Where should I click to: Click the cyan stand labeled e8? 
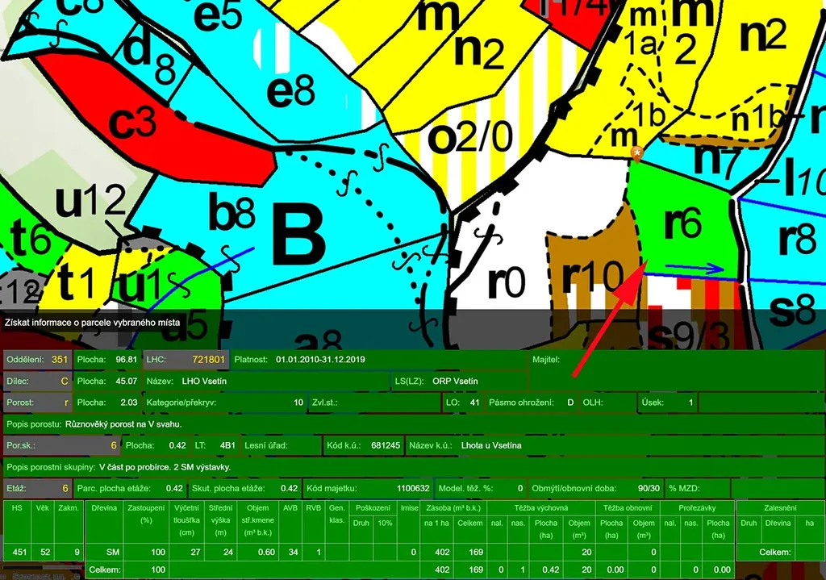[290, 93]
